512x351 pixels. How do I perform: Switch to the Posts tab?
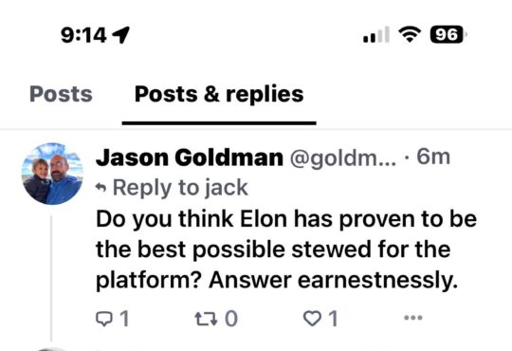pos(61,95)
